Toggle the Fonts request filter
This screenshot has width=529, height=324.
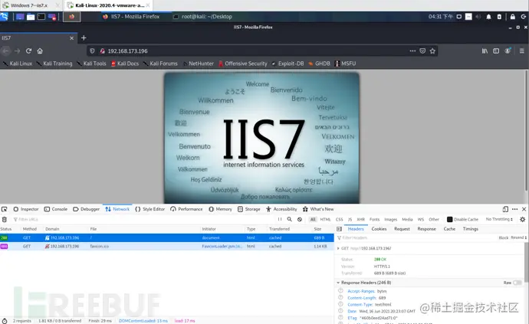click(x=374, y=219)
